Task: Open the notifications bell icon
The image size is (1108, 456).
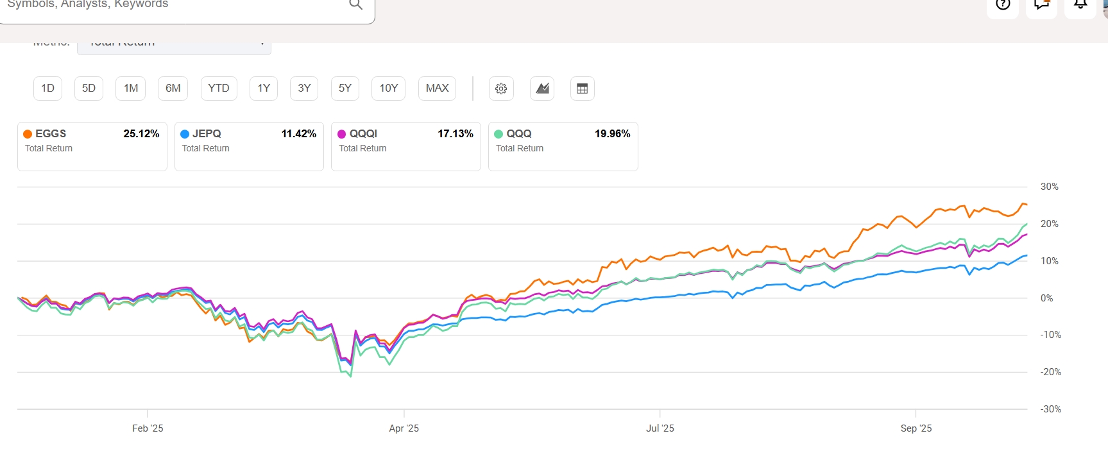Action: pos(1080,5)
